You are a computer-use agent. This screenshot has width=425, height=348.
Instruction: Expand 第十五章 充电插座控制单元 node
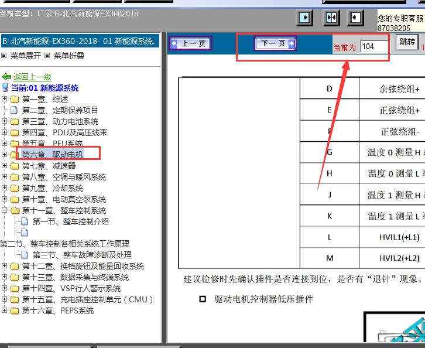point(4,299)
